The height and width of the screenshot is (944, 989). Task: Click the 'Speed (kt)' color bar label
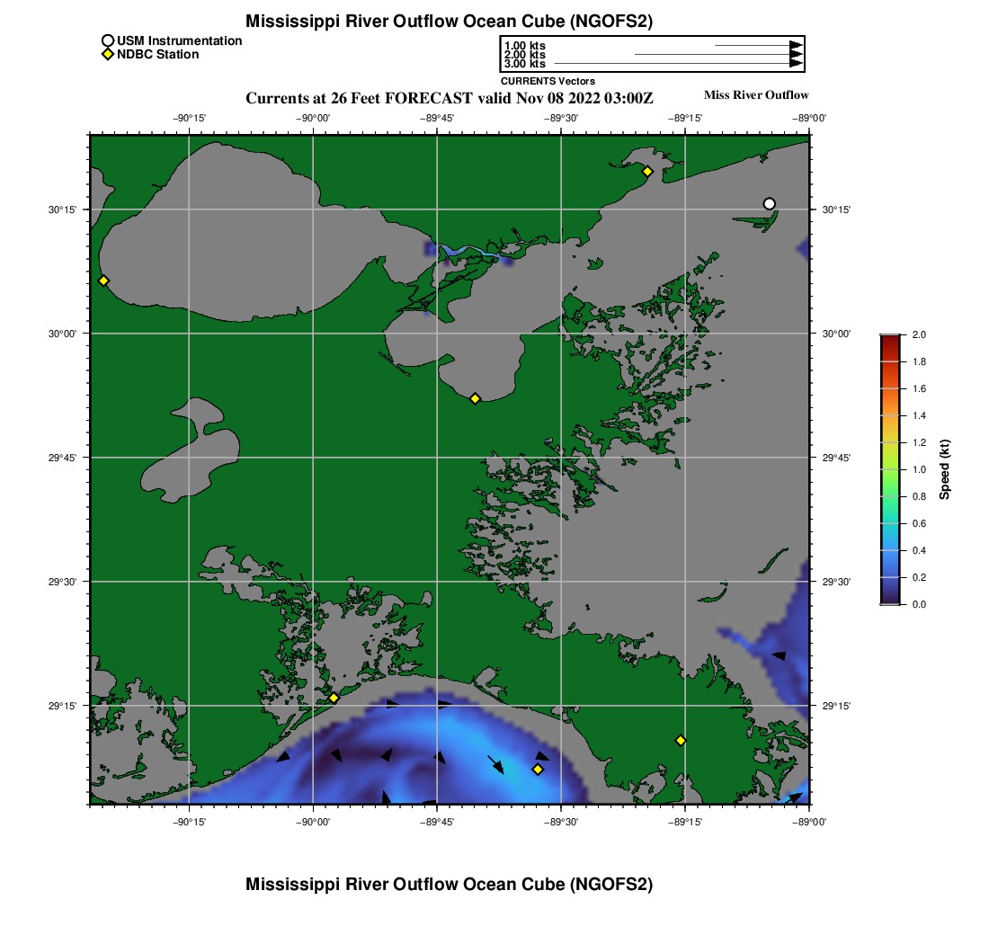pos(945,469)
